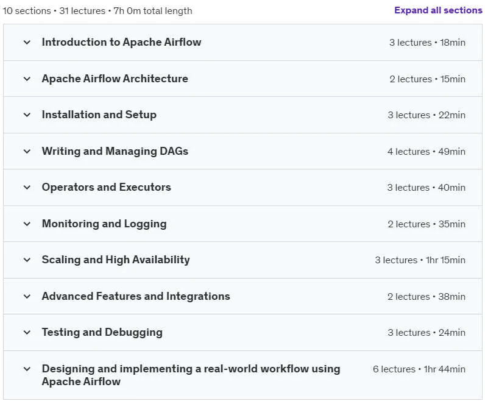Expand the Writing and Managing DAGs chevron
The image size is (485, 401).
27,151
